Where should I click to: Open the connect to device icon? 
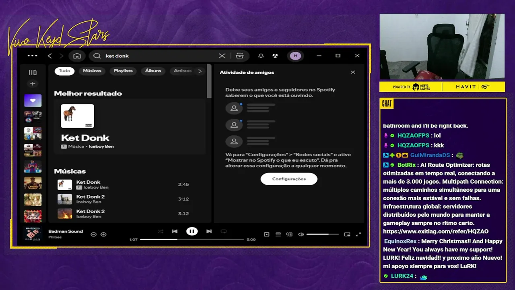click(x=289, y=234)
